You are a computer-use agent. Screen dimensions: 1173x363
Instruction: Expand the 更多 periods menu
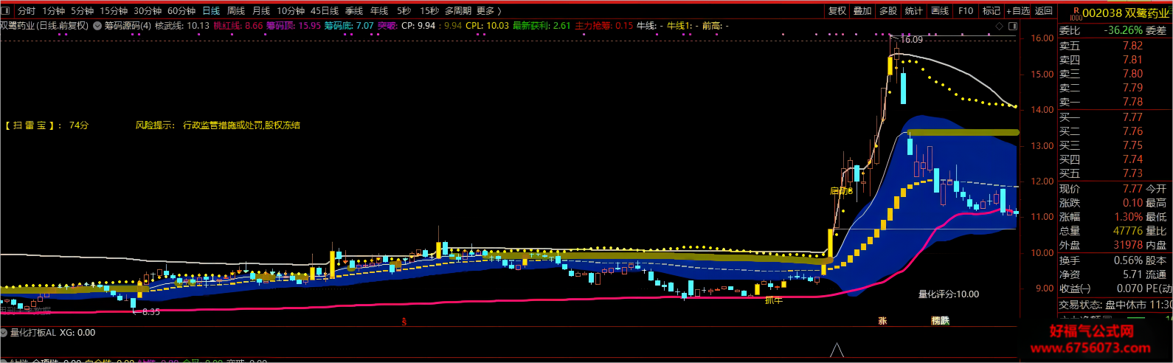[x=488, y=11]
